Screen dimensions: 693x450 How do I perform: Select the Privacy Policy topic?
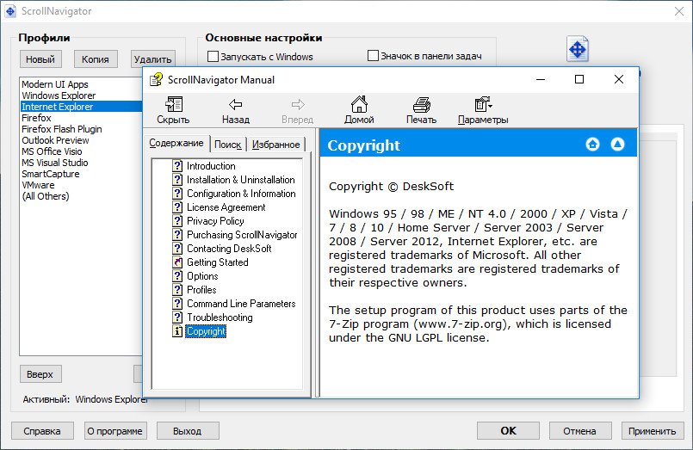point(215,221)
